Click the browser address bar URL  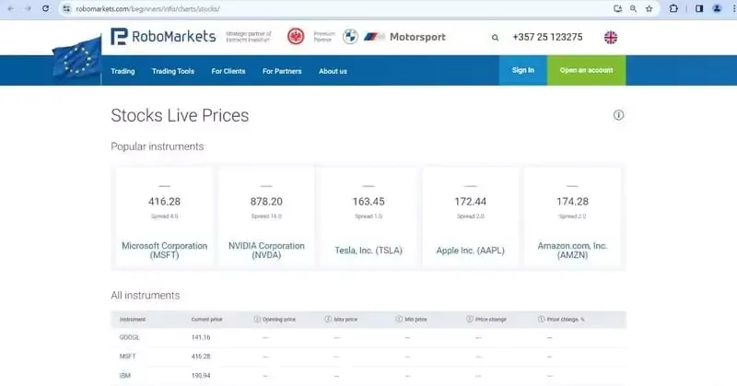tap(147, 8)
